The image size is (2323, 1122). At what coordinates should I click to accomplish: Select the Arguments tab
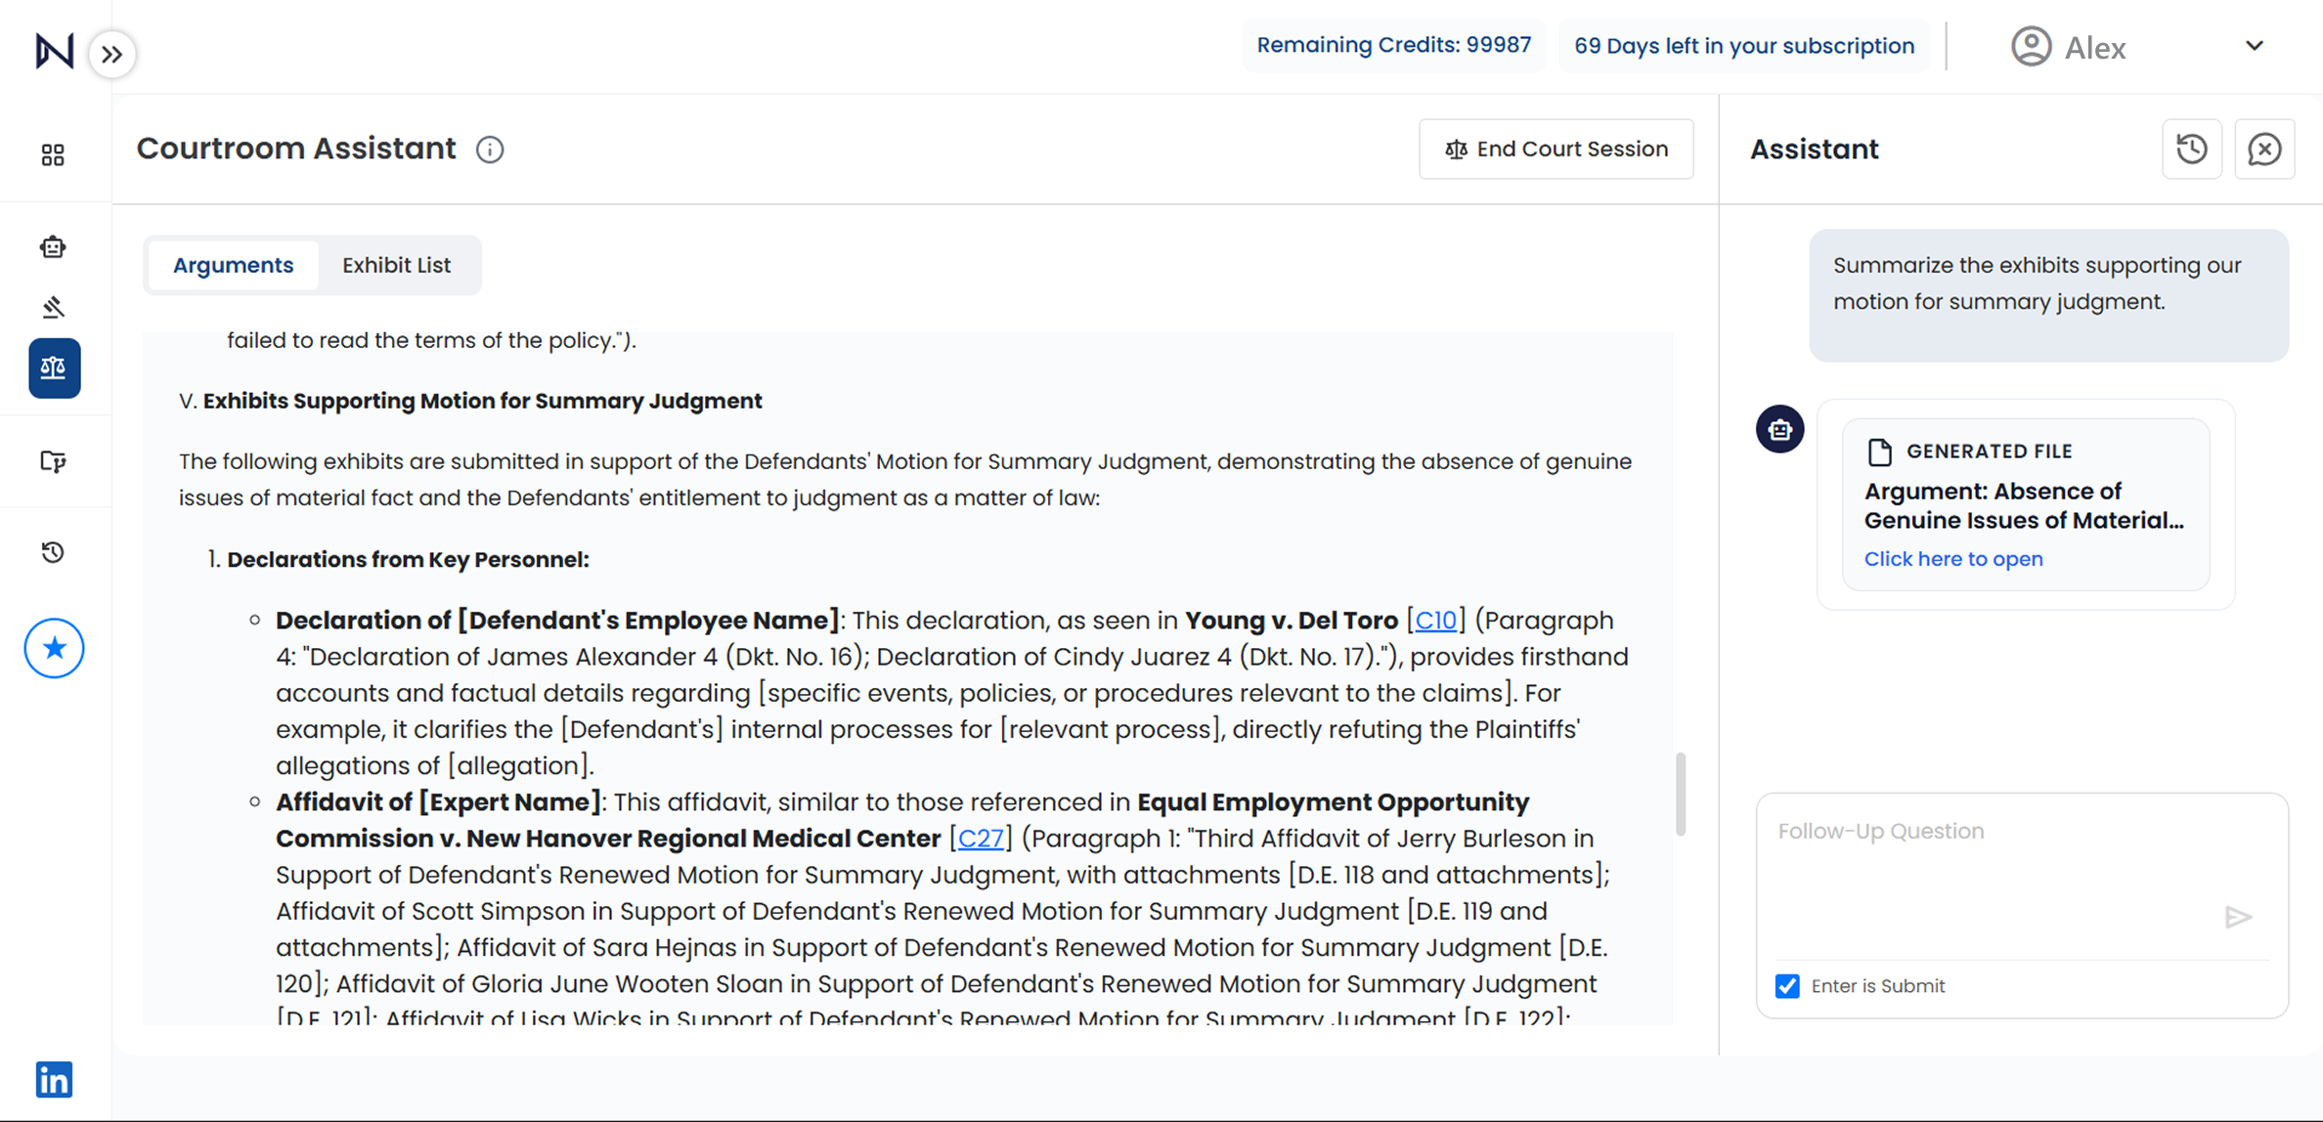pos(233,265)
